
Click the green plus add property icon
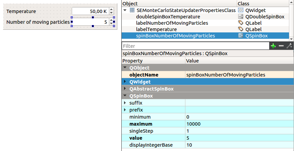274,46
